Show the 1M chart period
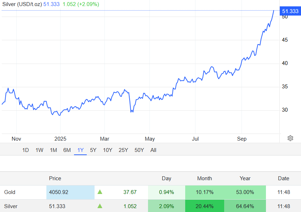 pyautogui.click(x=53, y=150)
